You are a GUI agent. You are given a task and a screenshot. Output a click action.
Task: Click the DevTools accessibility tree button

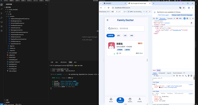191,23
